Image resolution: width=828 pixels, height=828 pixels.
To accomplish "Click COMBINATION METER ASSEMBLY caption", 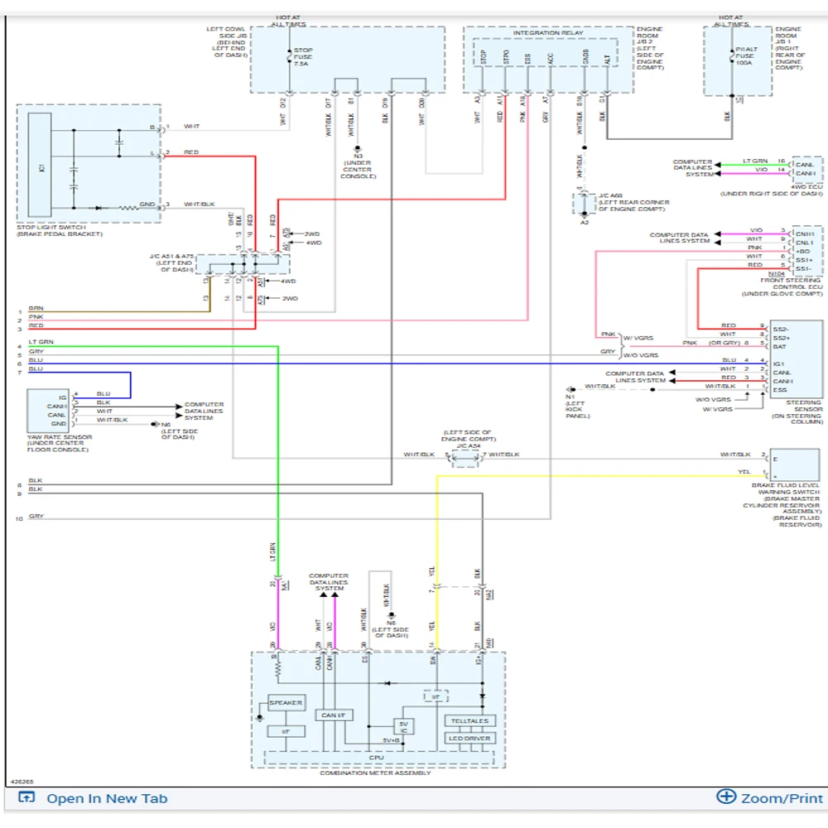I will click(x=375, y=773).
